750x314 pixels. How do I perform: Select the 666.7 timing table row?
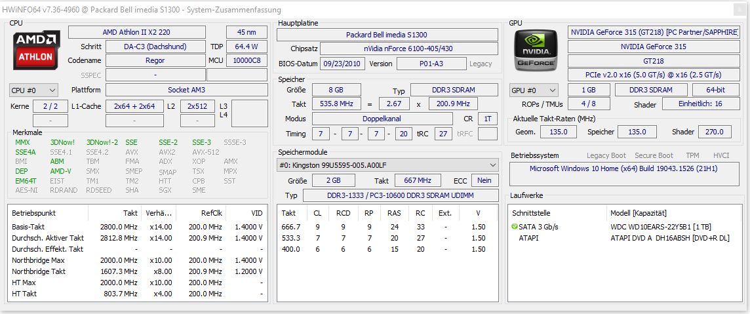click(387, 227)
